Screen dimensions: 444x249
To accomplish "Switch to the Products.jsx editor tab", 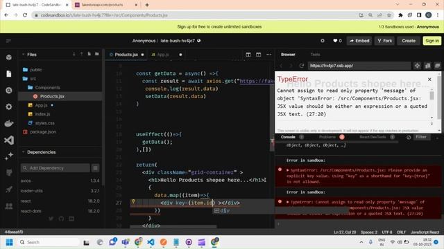I will click(126, 55).
